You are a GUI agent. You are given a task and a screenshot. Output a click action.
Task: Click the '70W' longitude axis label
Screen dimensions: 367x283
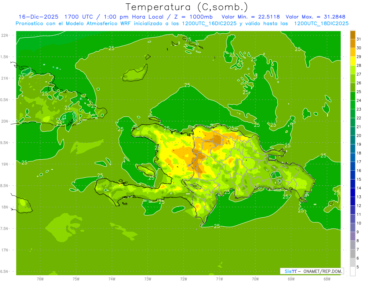point(255,279)
